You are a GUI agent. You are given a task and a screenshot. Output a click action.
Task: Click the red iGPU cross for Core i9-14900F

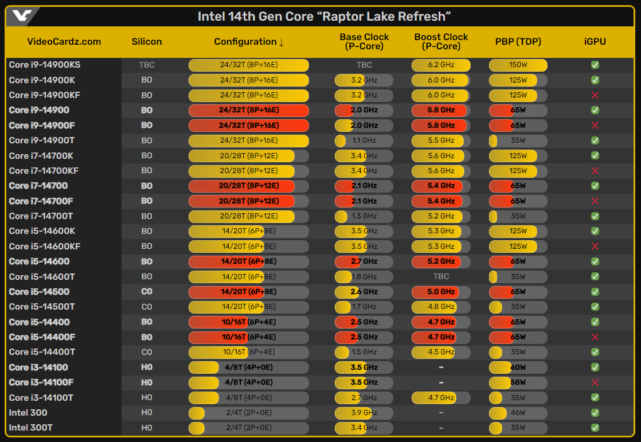[595, 125]
